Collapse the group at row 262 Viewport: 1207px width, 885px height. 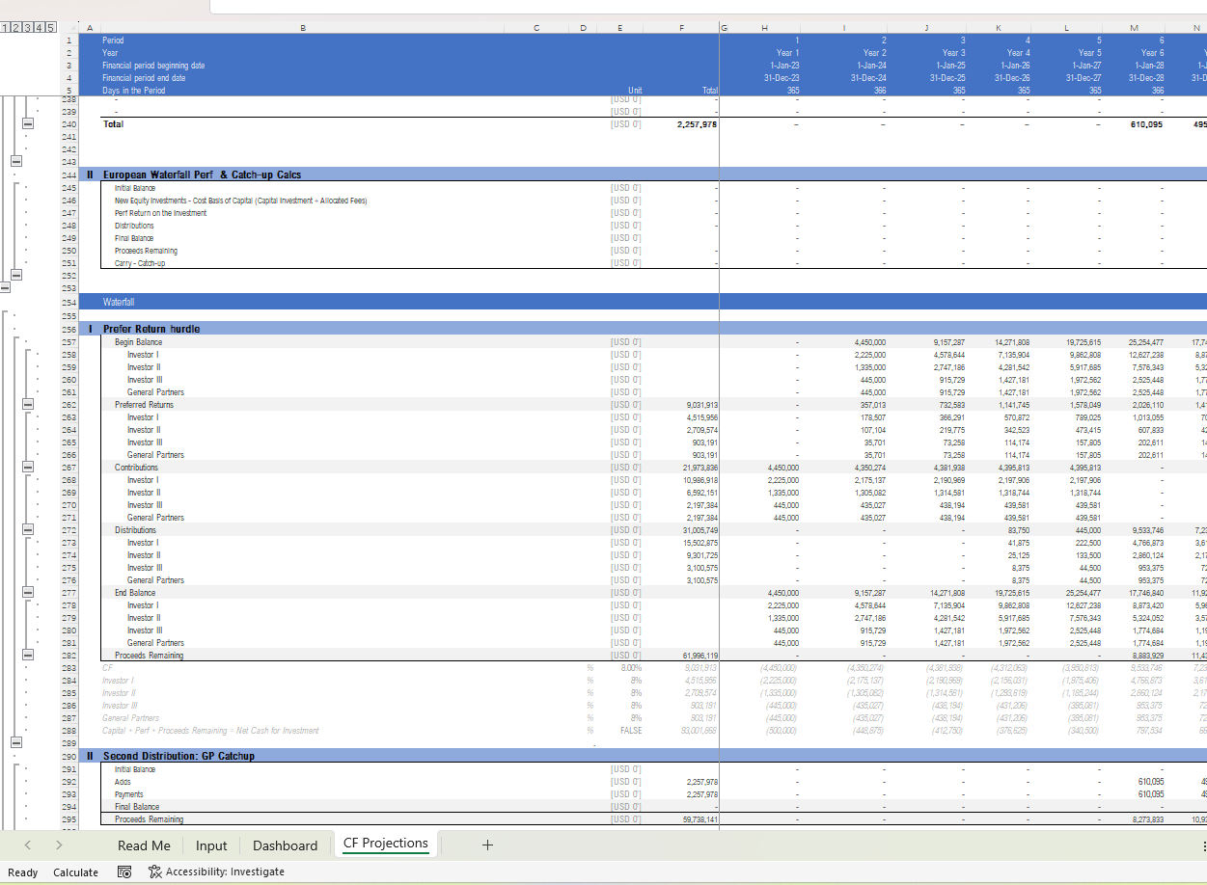tap(28, 405)
